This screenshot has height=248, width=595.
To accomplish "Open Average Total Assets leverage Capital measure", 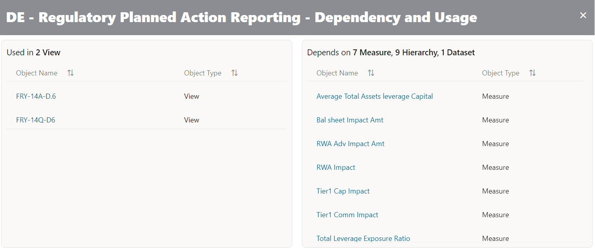I will click(375, 96).
